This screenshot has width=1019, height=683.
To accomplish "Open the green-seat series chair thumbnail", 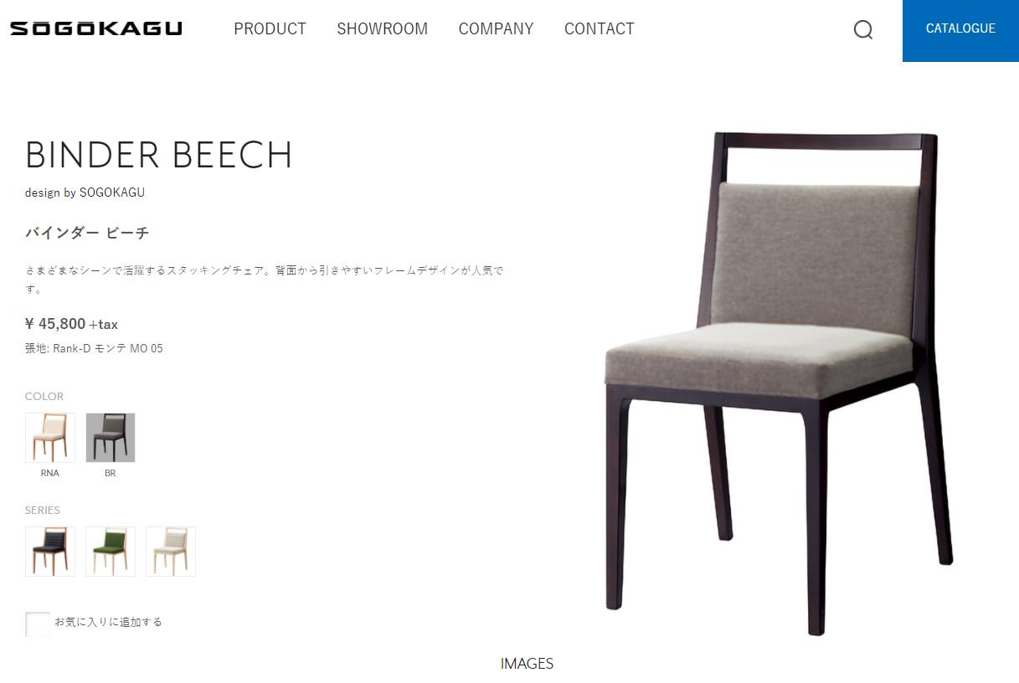I will 111,552.
